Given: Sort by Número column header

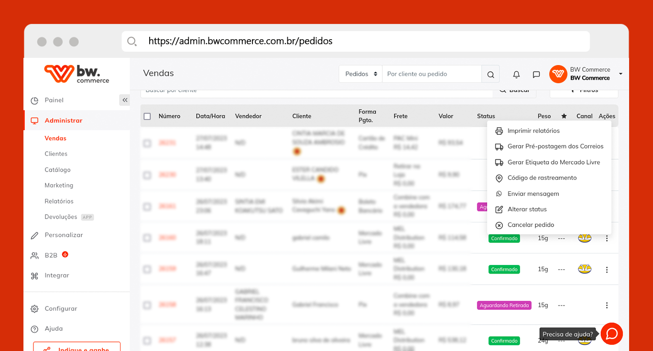Looking at the screenshot, I should tap(169, 116).
